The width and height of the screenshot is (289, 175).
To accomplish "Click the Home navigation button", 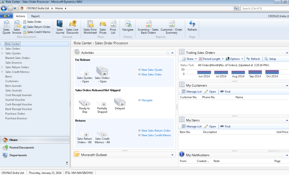I will [35, 140].
